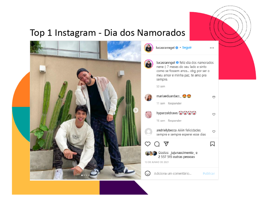Screen dimensions: 259x211
Task: Open three-dot more options menu
Action: (x=212, y=48)
